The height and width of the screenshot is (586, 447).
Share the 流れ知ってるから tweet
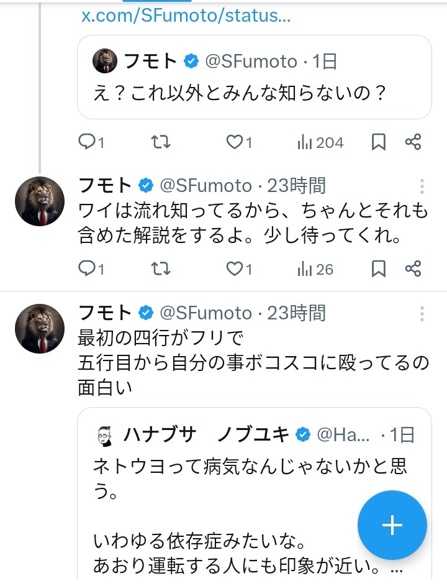coord(413,269)
